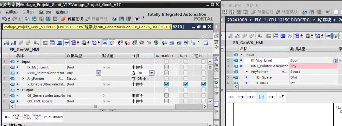
Task: Insert normally open contact in right window
Action: click(231, 97)
